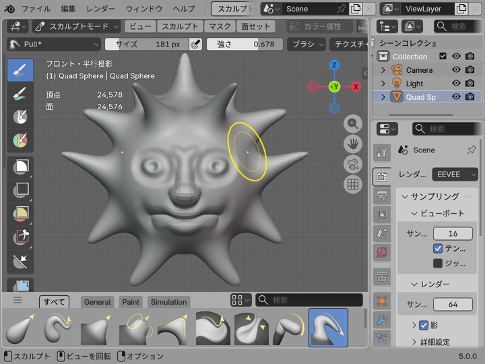Click the ビュー header button
The image size is (485, 364).
pos(140,26)
